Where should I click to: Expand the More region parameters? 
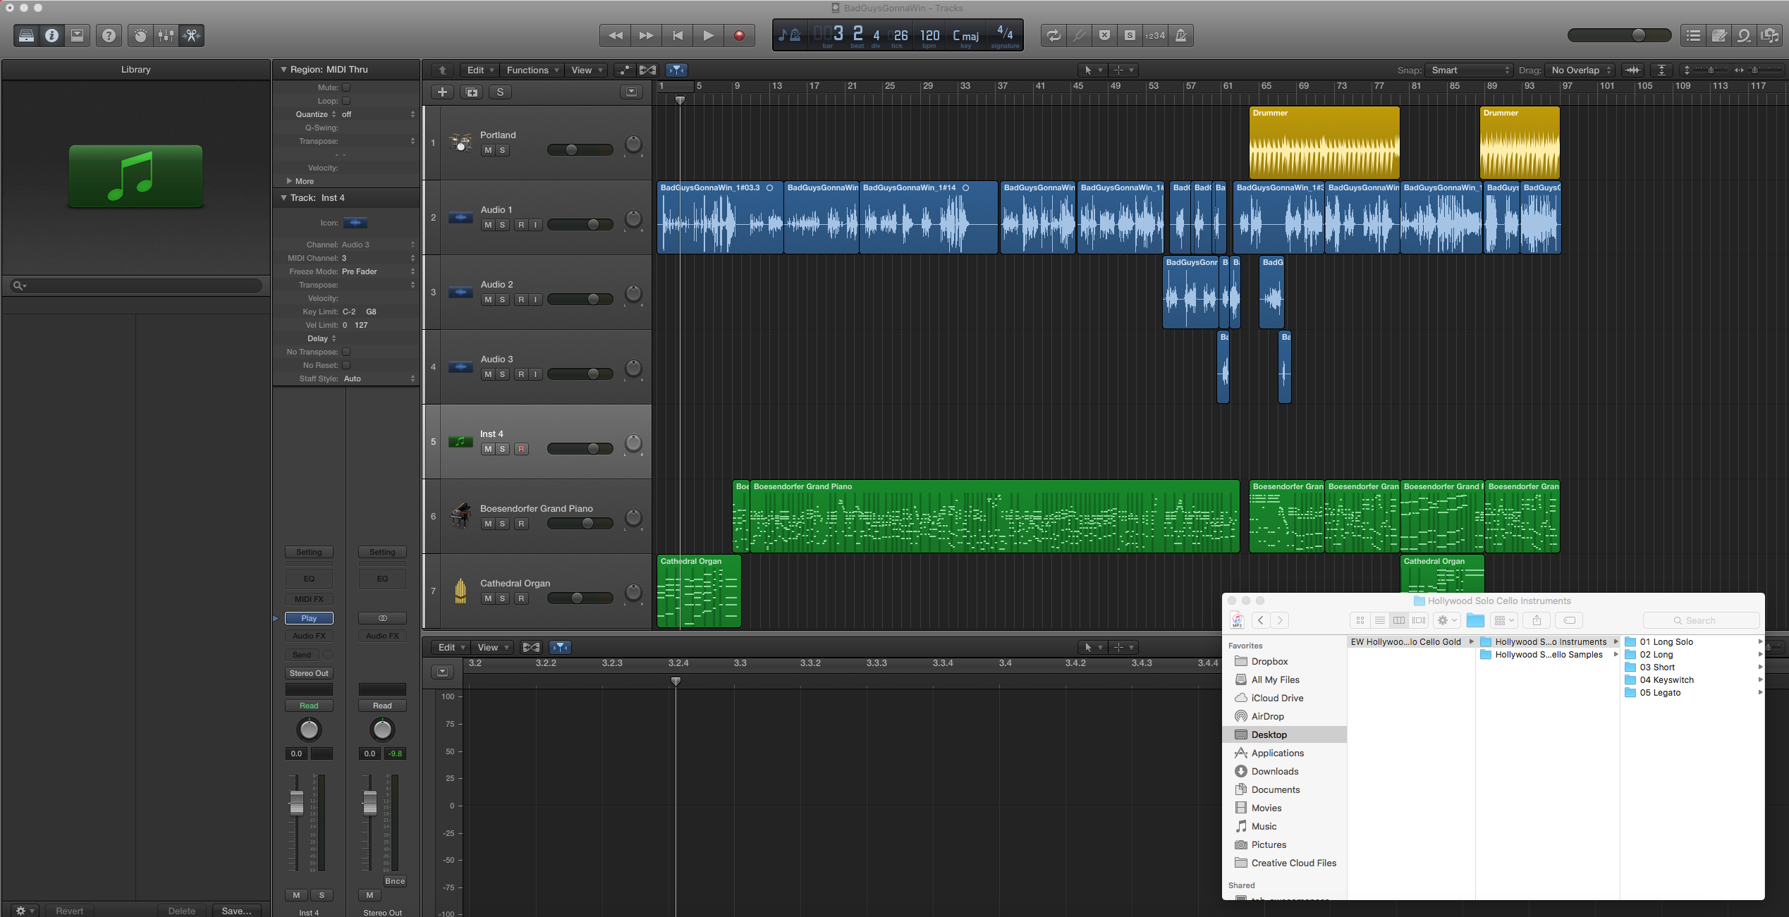coord(289,181)
